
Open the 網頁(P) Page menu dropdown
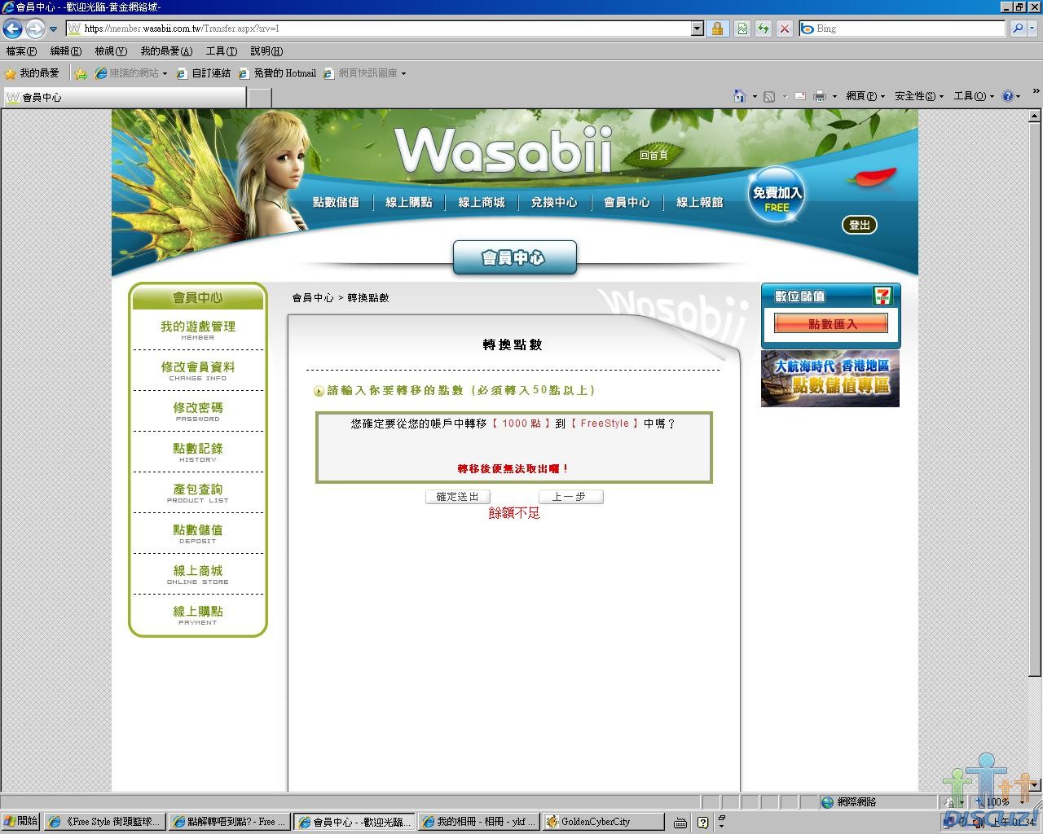(x=865, y=96)
